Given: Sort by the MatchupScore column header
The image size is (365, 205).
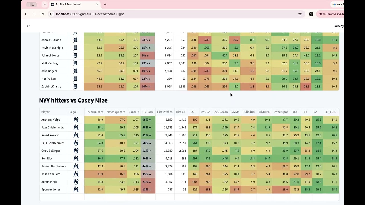Looking at the screenshot, I should click(115, 112).
